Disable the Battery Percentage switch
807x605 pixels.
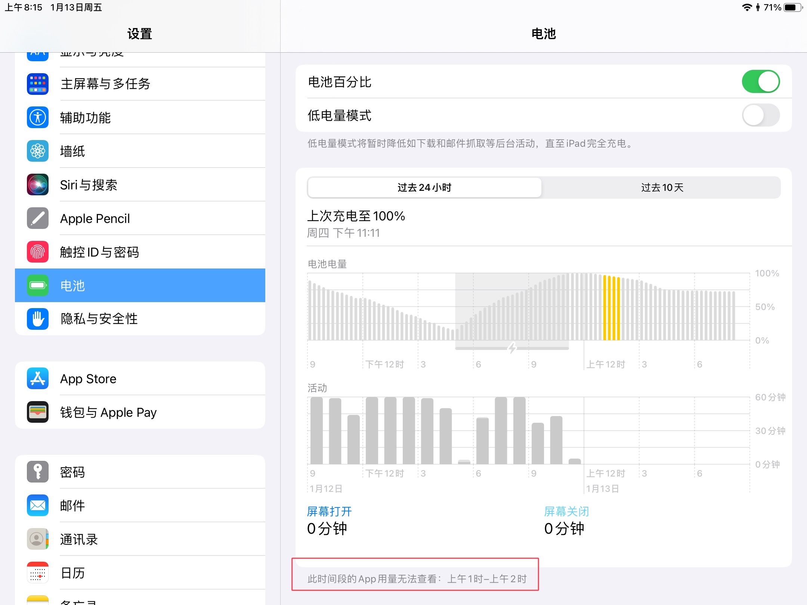click(x=760, y=81)
